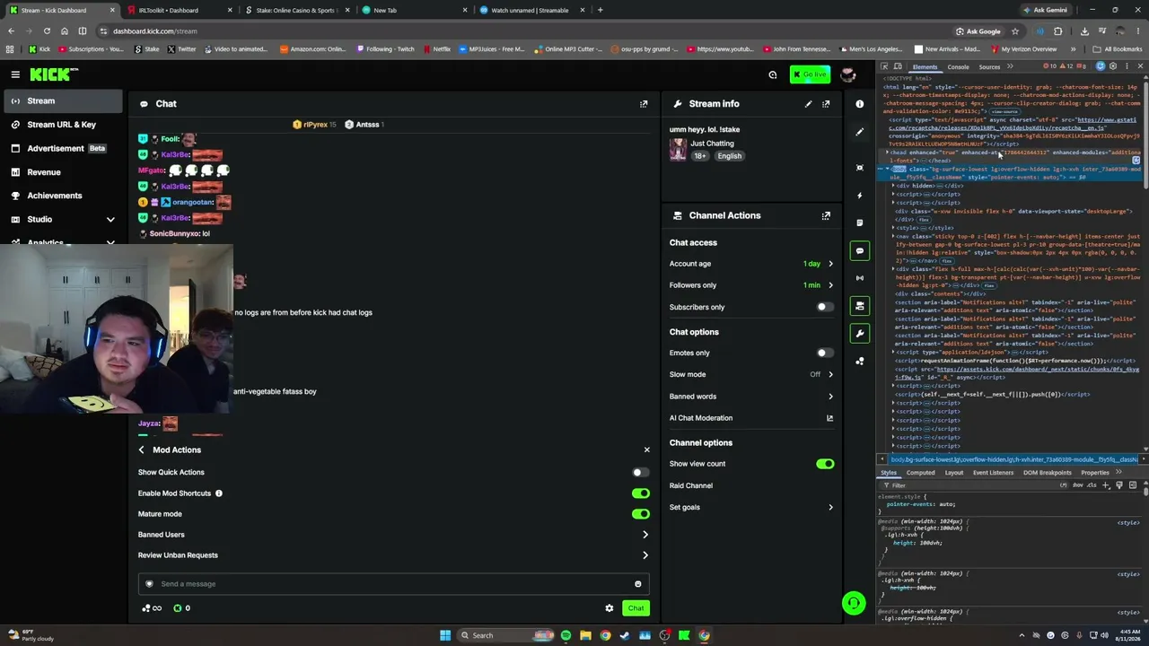Enable Emotes only chat
Screen dimensions: 1149x646
pyautogui.click(x=825, y=353)
